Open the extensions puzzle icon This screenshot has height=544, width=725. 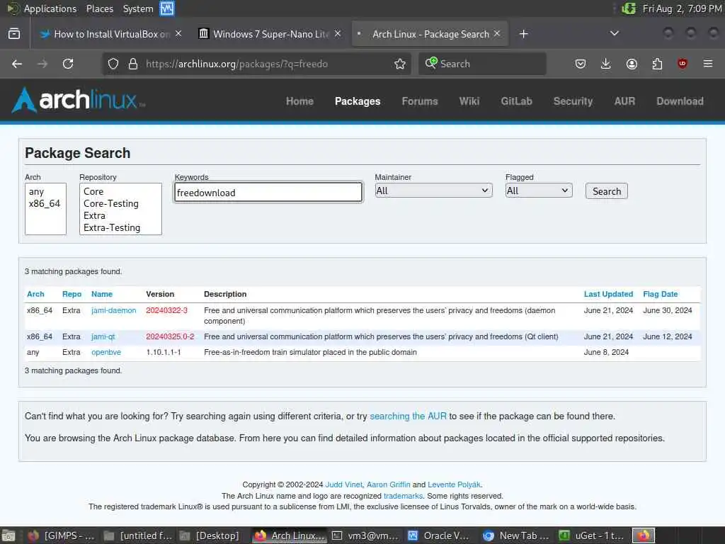[x=657, y=64]
